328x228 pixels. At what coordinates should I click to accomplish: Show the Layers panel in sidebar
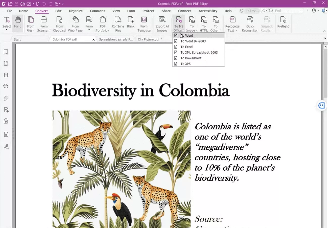pos(6,75)
